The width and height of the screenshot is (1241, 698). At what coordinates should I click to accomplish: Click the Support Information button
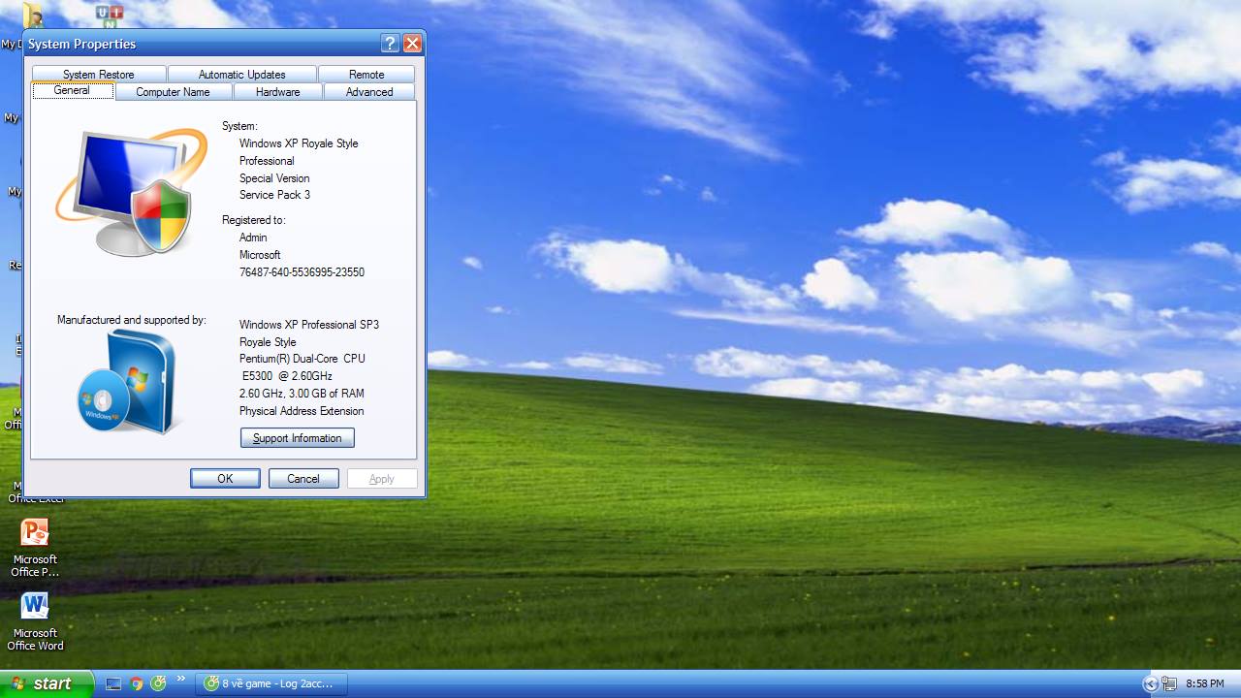(298, 438)
